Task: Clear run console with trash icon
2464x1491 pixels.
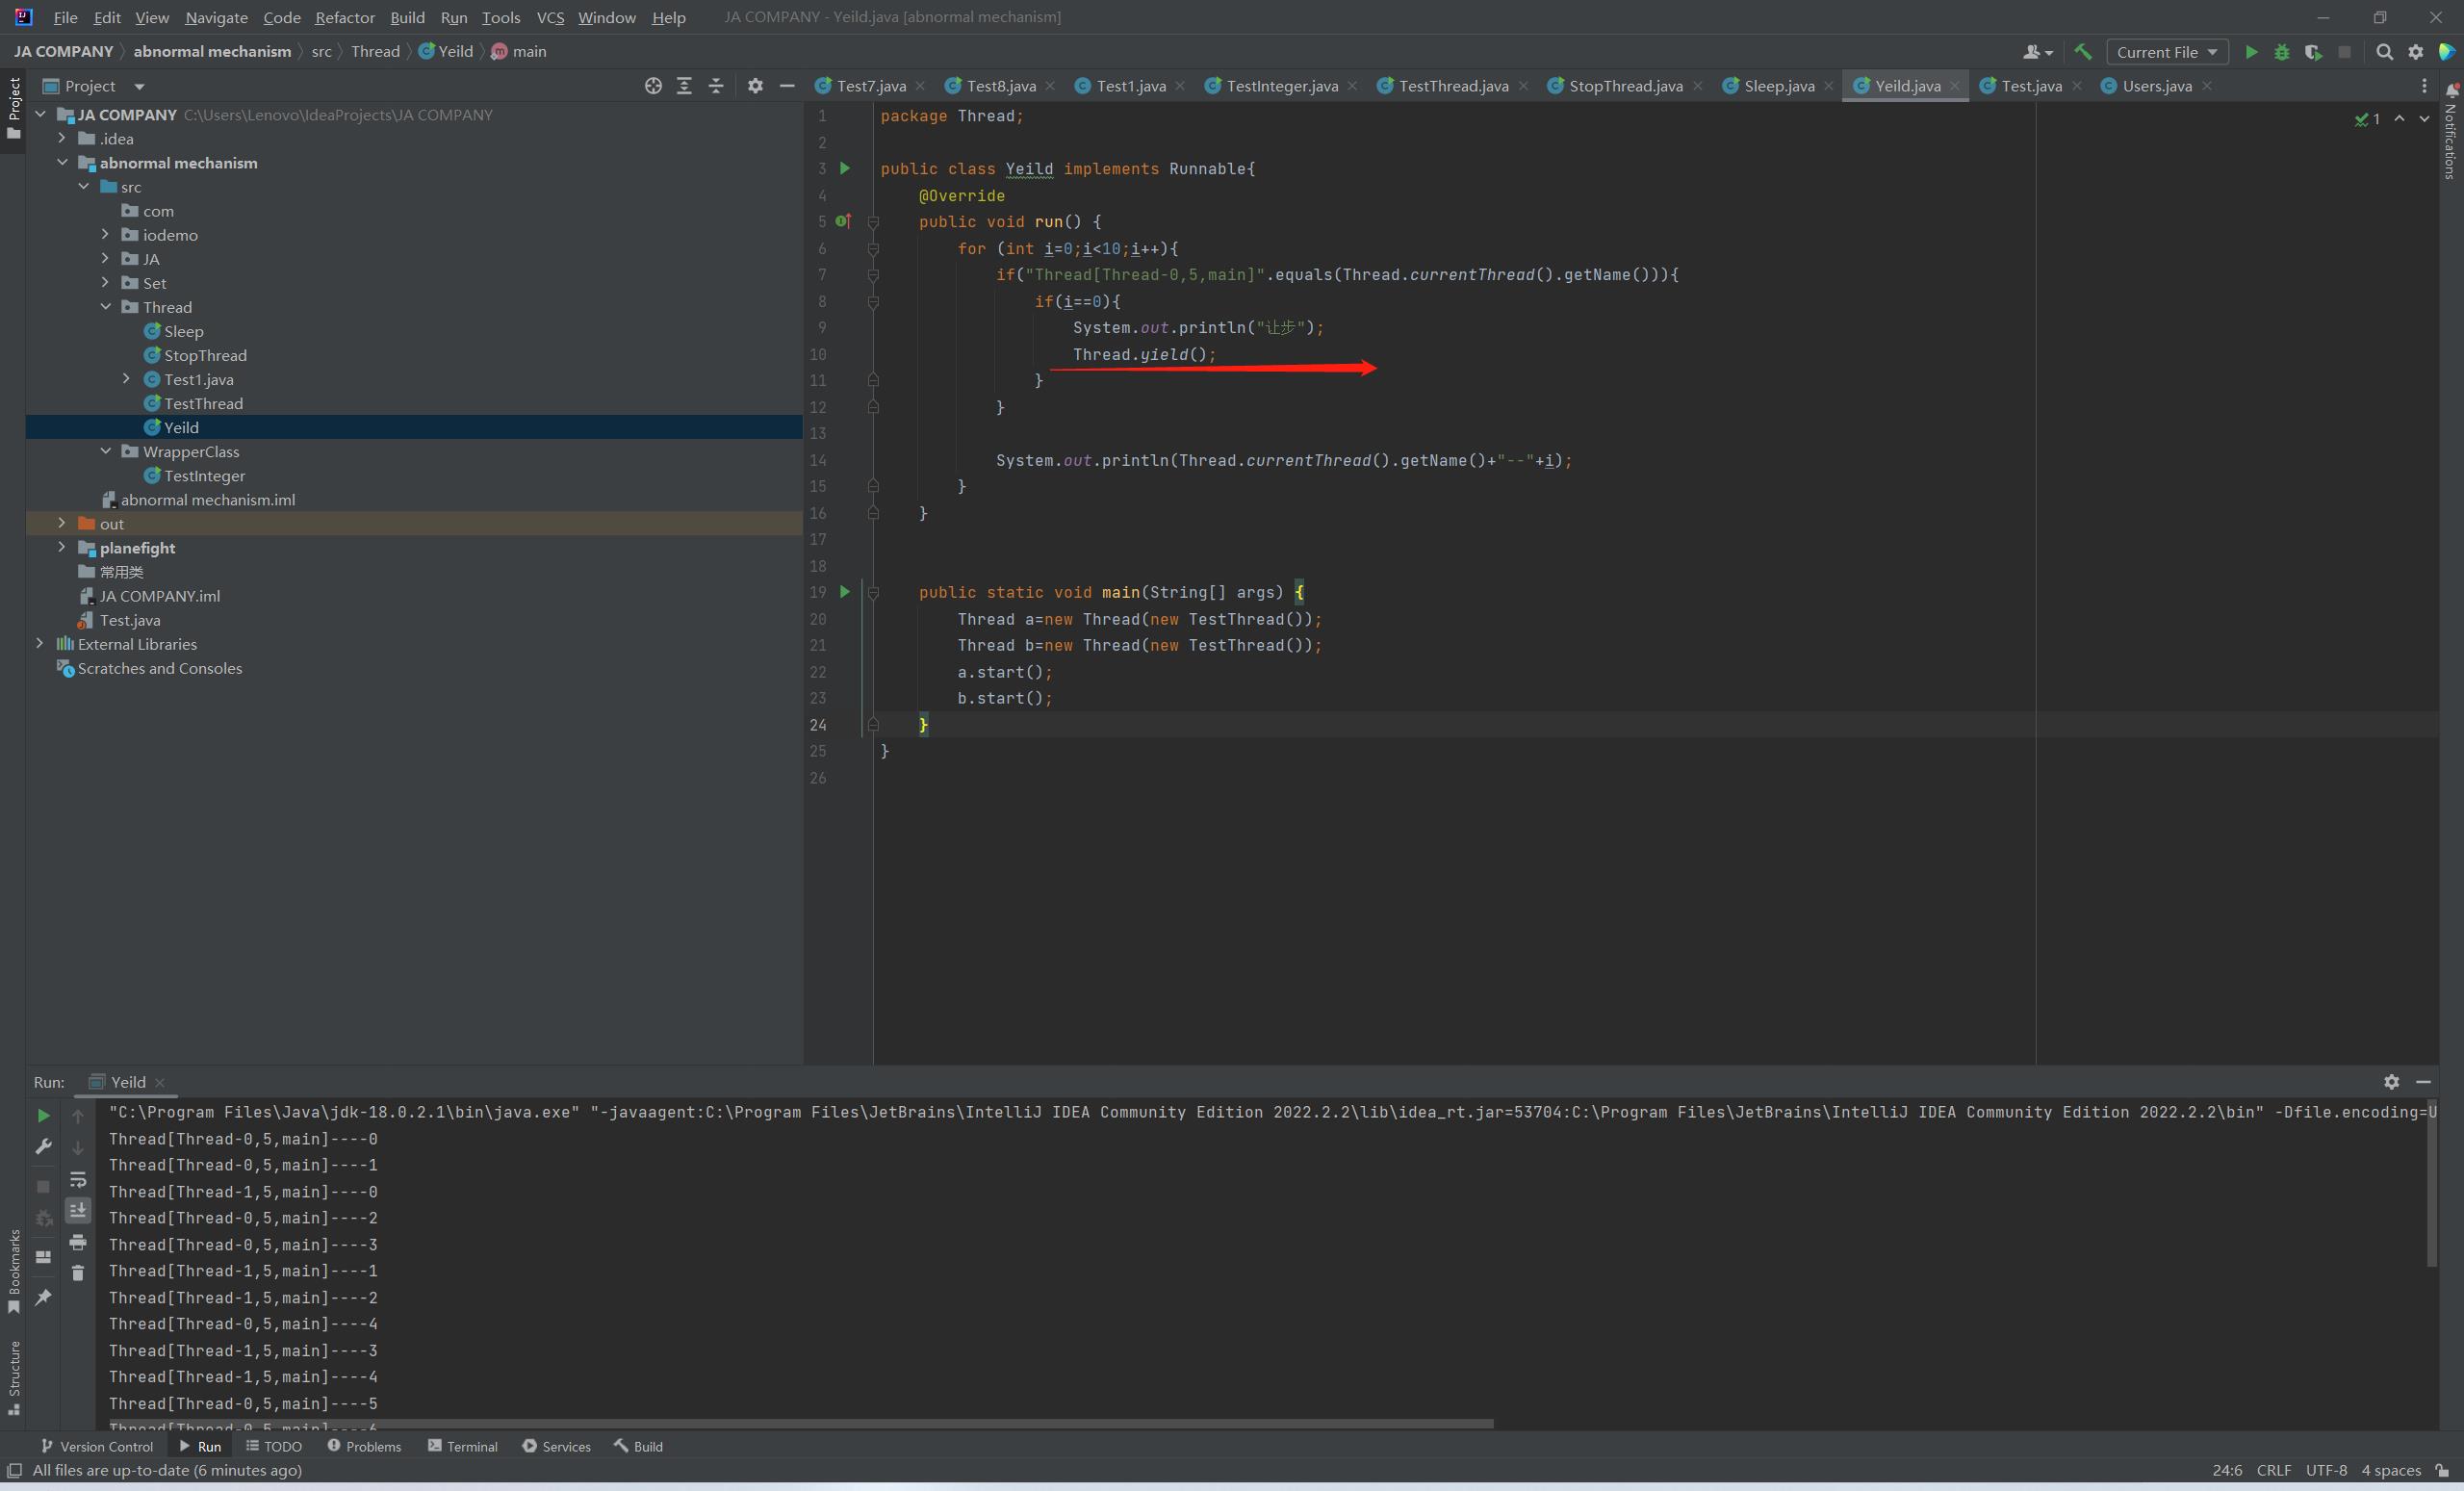Action: [78, 1273]
